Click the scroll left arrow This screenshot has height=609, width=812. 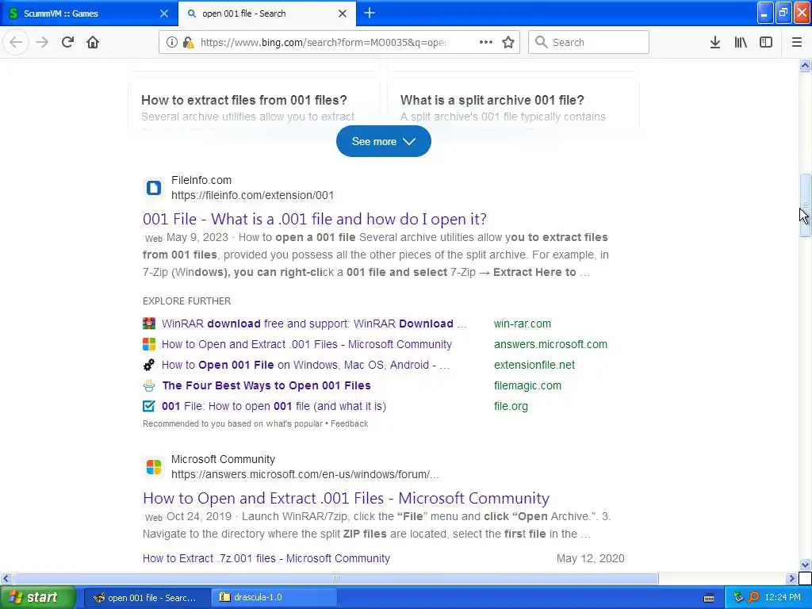point(6,578)
